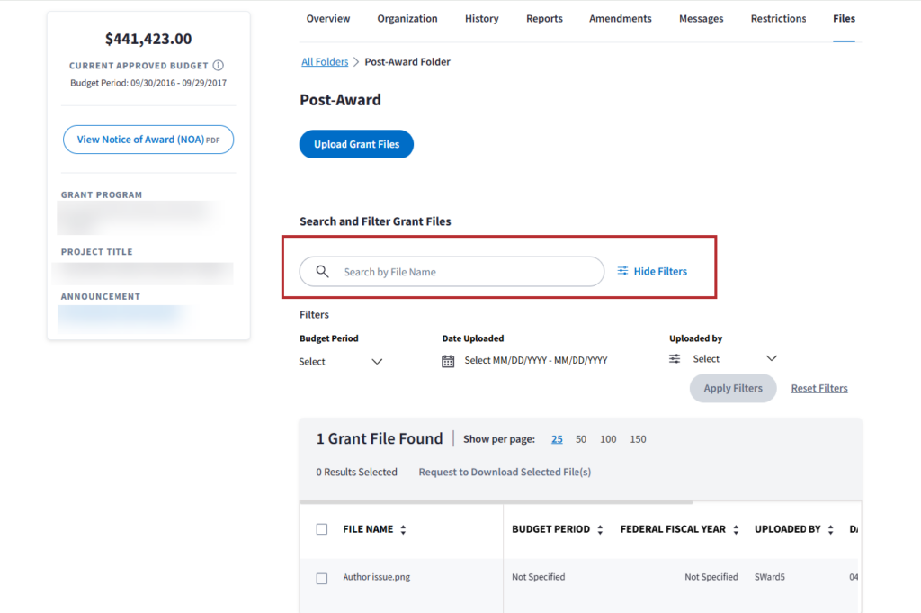Focus the Search by File Name field
The width and height of the screenshot is (921, 613).
click(x=468, y=272)
